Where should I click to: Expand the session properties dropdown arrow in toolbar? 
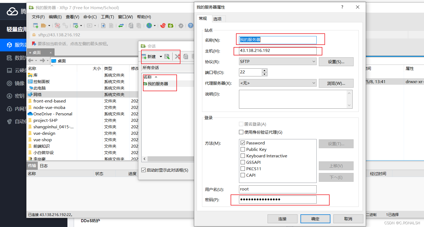pyautogui.click(x=81, y=26)
